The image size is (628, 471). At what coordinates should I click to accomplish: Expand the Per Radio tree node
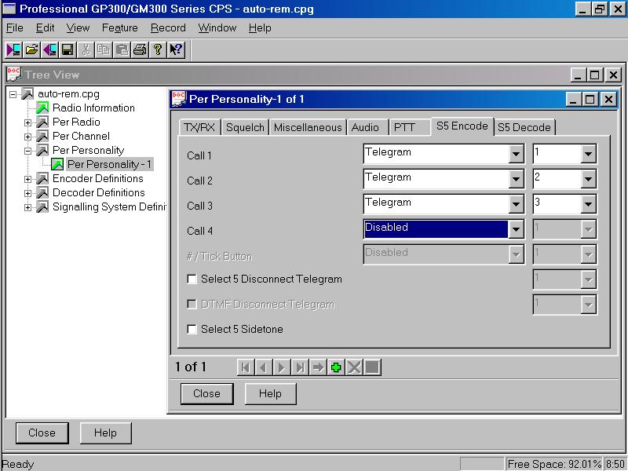pyautogui.click(x=27, y=122)
